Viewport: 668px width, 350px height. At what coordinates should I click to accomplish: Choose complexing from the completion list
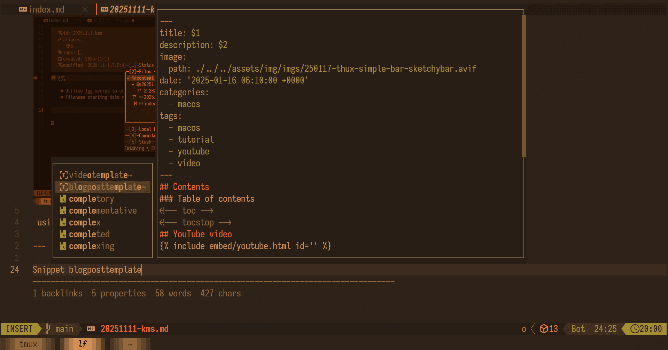pyautogui.click(x=91, y=246)
